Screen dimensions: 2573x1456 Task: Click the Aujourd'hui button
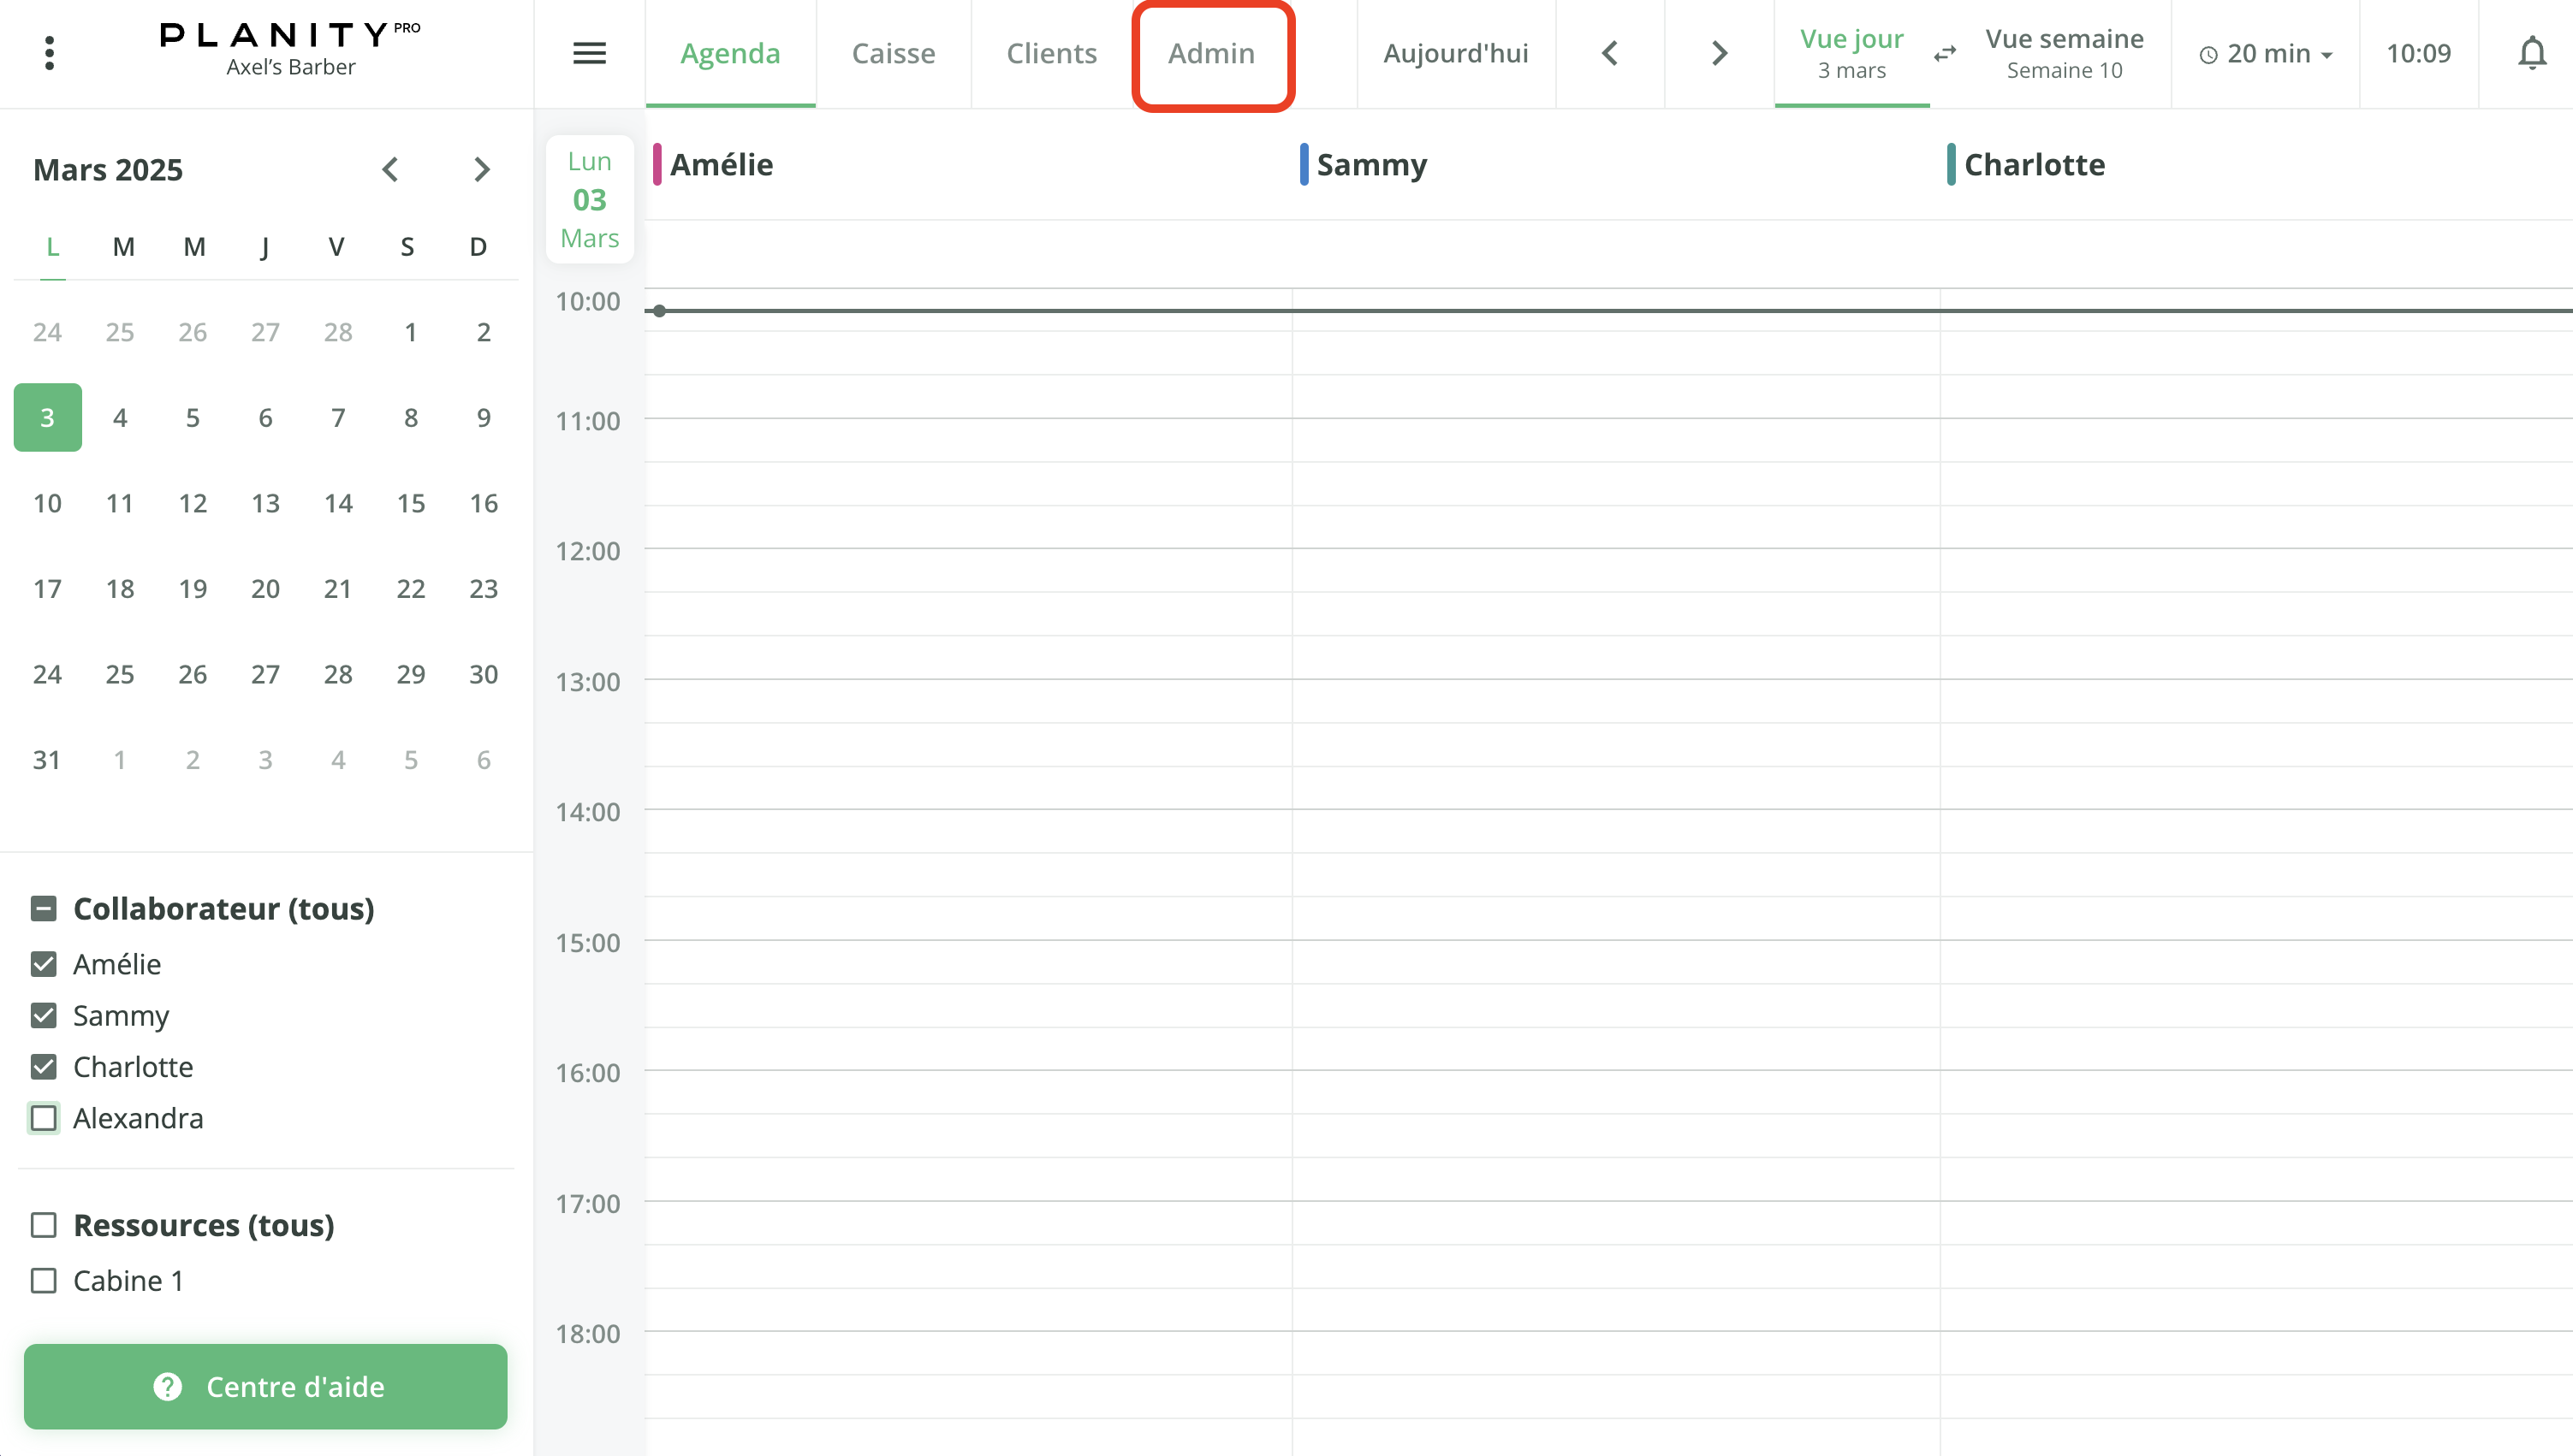click(1454, 53)
